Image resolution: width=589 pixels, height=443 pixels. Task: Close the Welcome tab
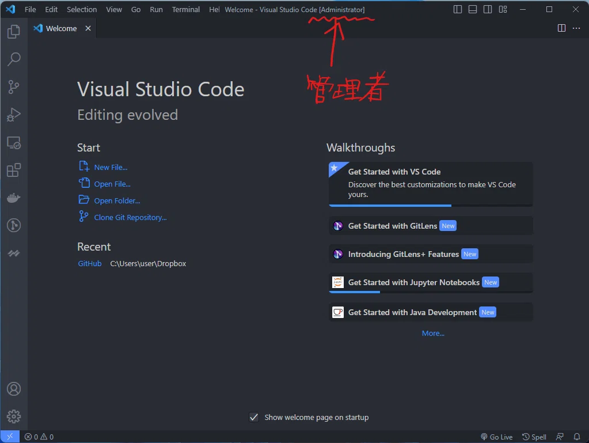(88, 28)
